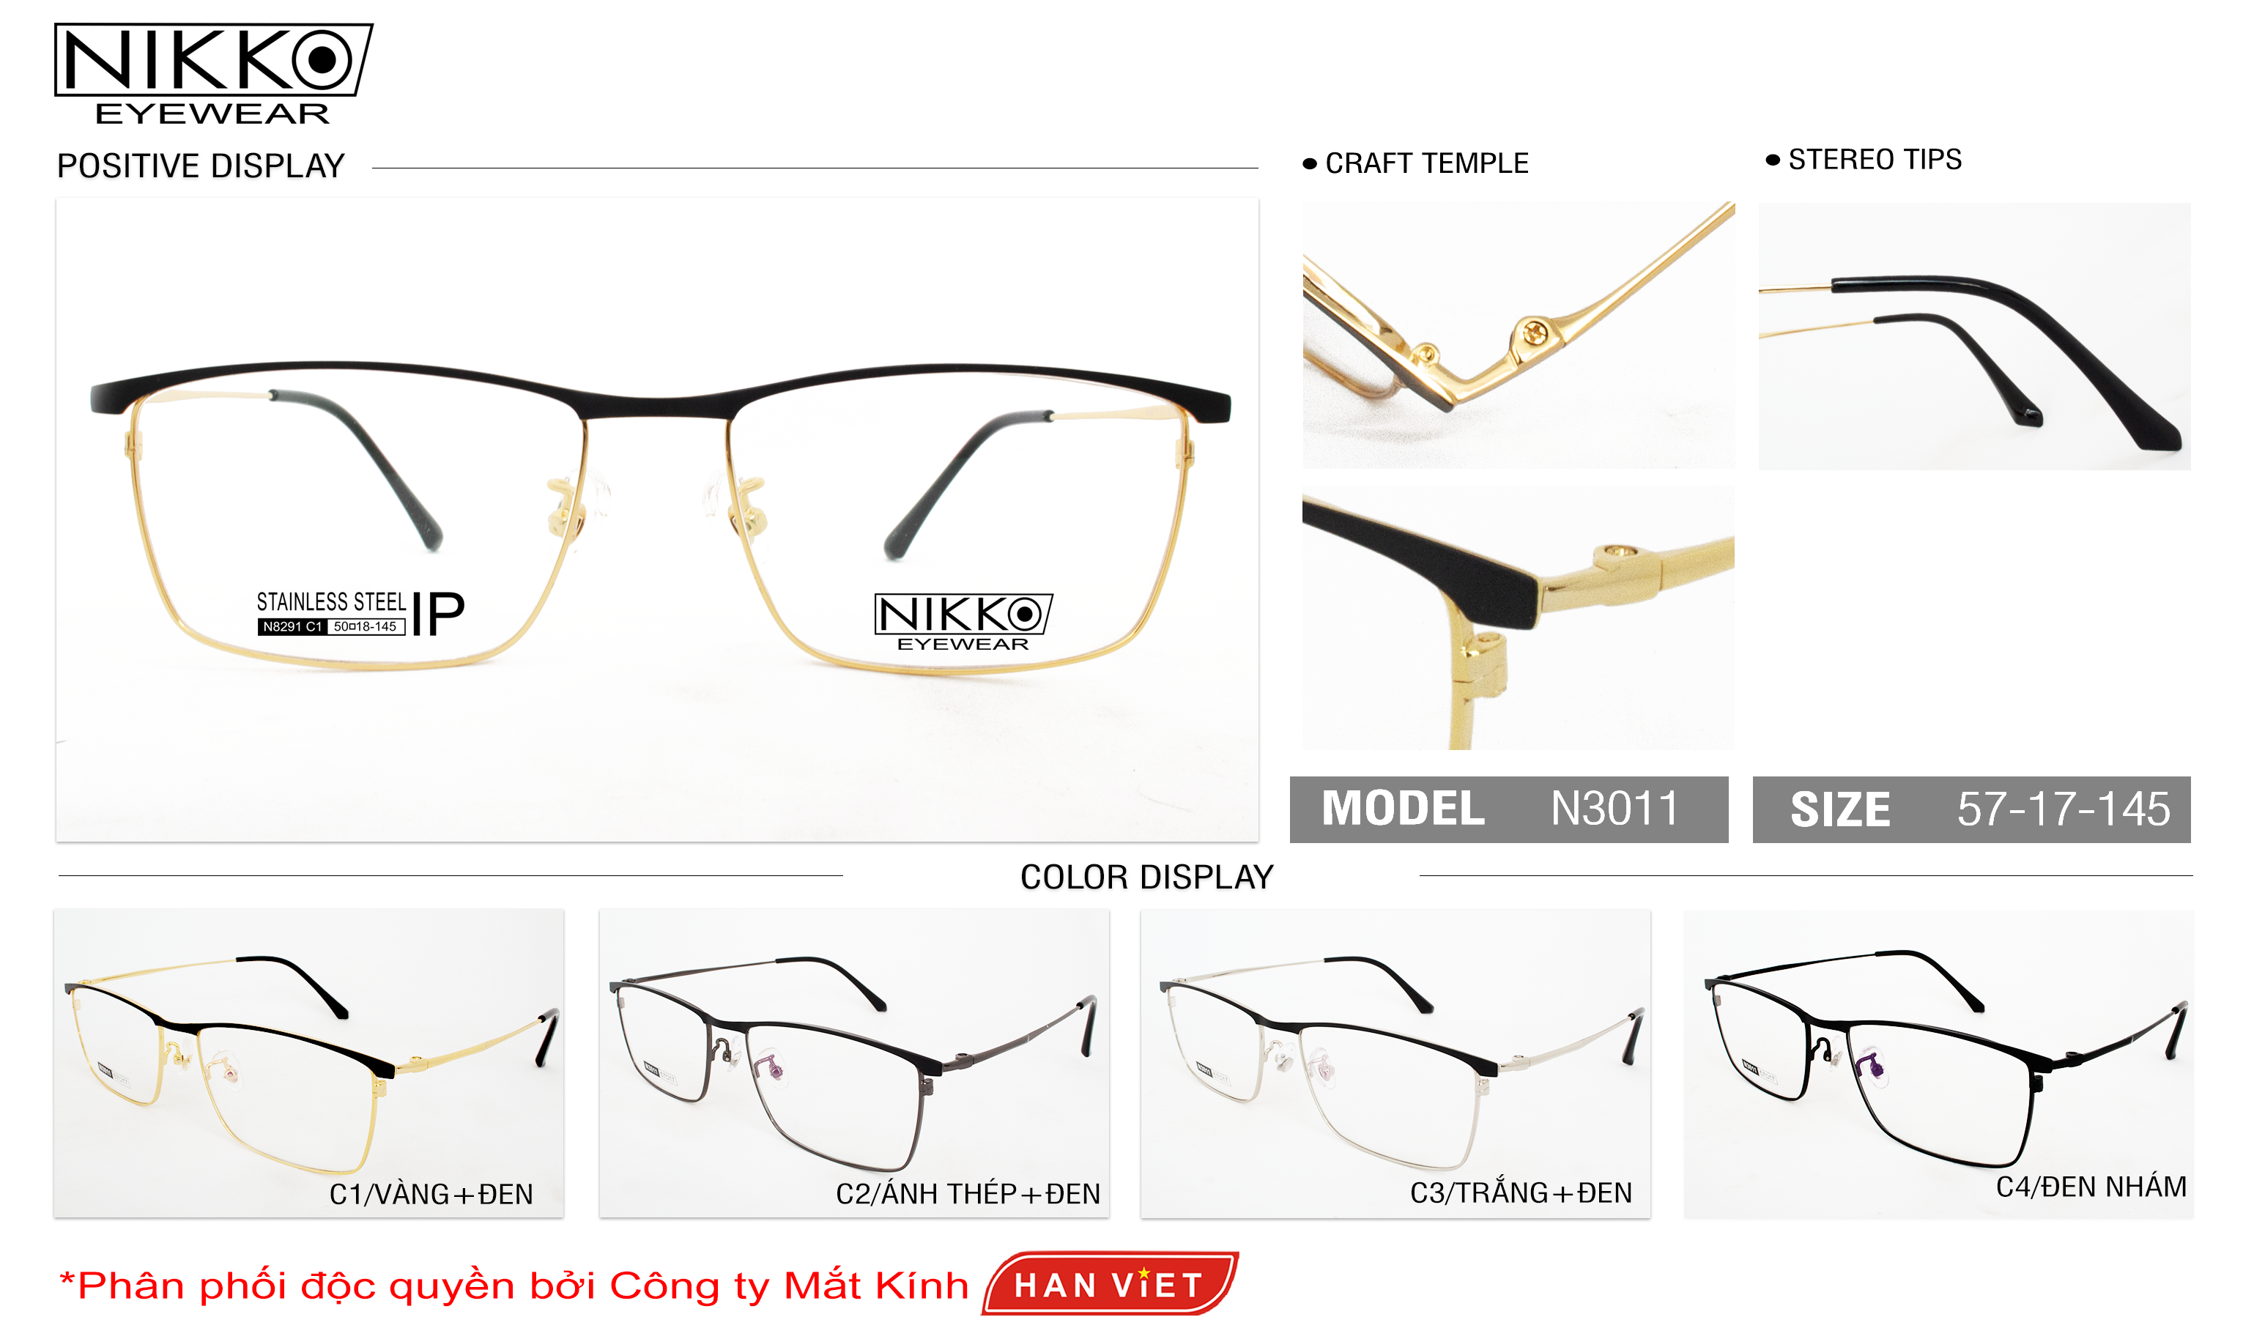Click the STEREO TIPS bullet label
2254x1339 pixels.
[1864, 160]
